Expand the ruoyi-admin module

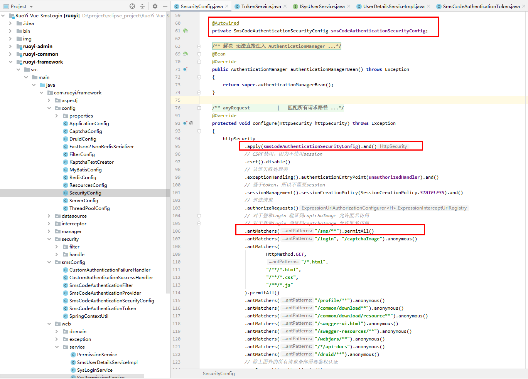10,47
